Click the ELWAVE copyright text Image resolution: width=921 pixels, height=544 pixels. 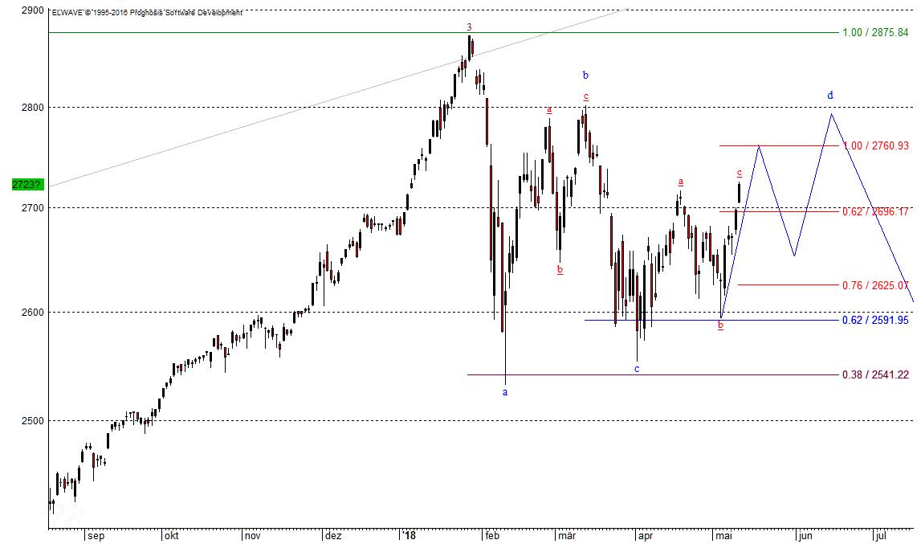pos(147,12)
